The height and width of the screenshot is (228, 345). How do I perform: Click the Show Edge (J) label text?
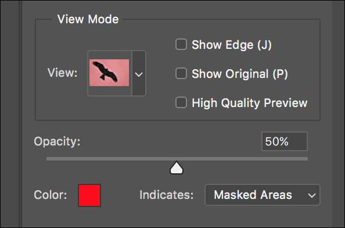tap(232, 45)
